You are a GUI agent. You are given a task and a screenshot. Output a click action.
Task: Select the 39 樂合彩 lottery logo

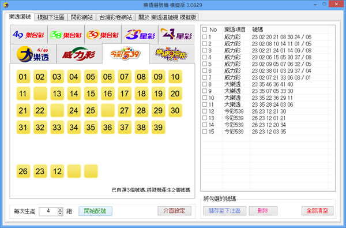click(x=103, y=35)
